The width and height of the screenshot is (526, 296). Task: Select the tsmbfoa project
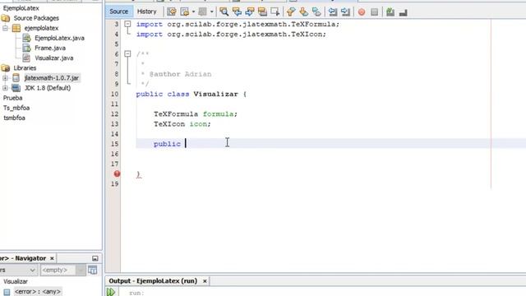click(x=14, y=118)
